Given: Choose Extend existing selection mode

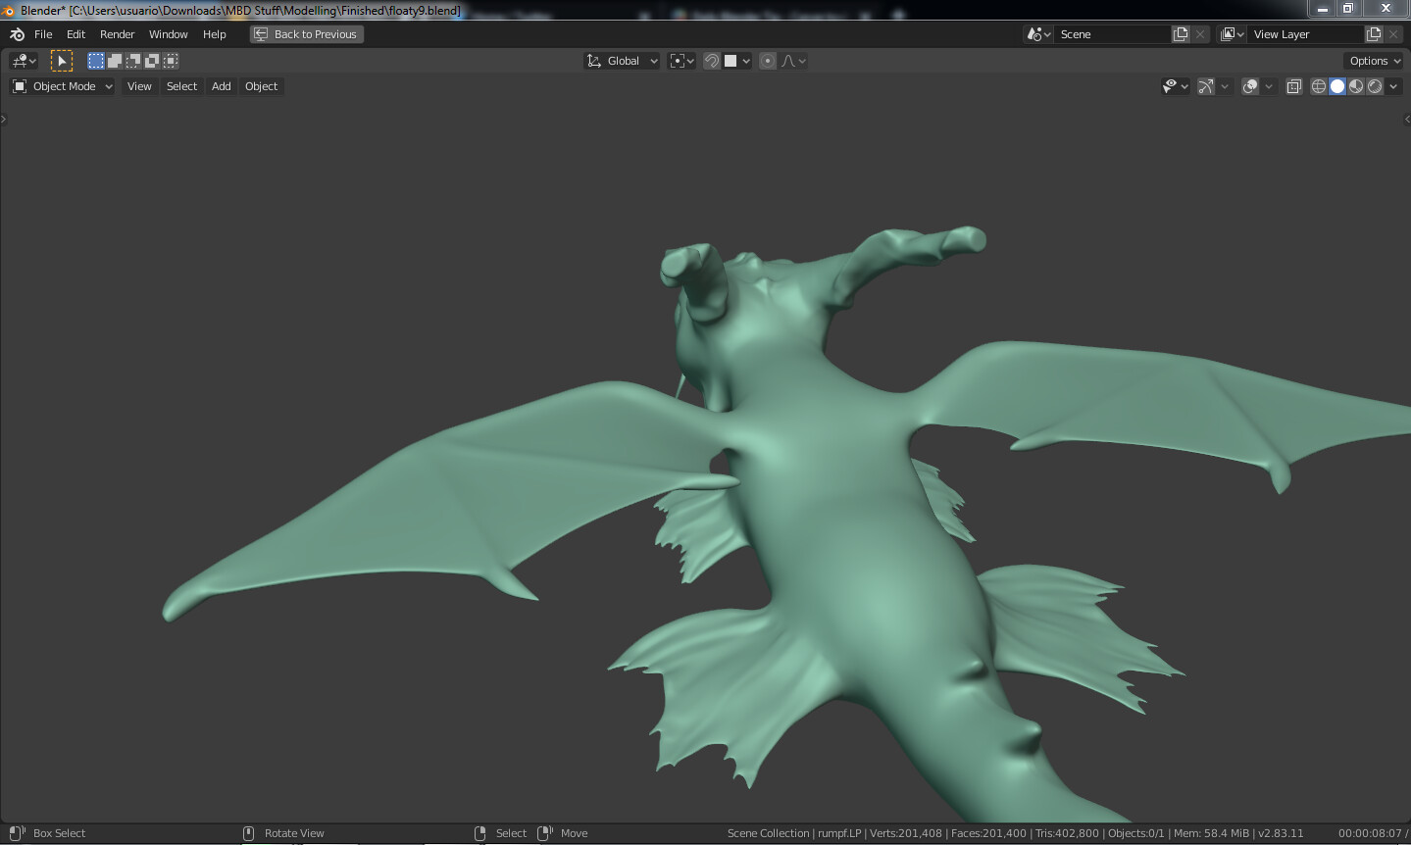Looking at the screenshot, I should point(115,61).
